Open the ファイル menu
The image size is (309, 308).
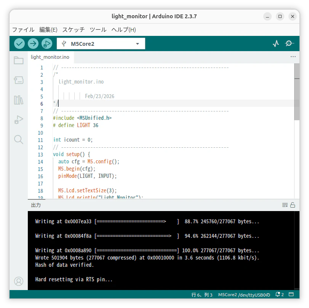coord(23,30)
